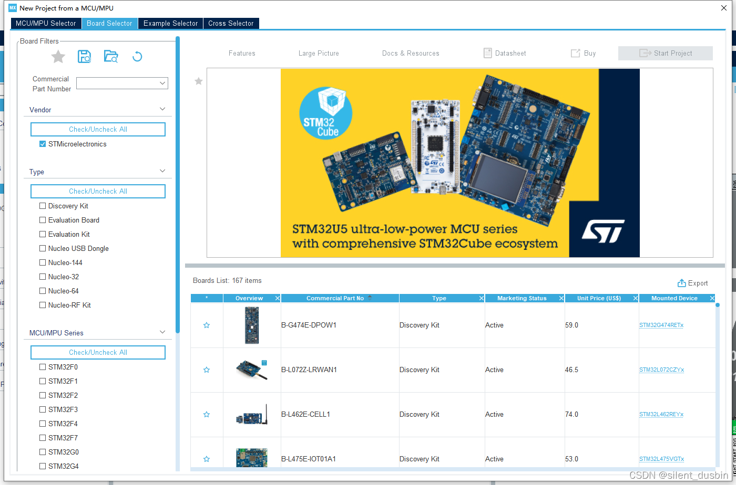Check the Nucleo-32 type filter

click(x=43, y=277)
